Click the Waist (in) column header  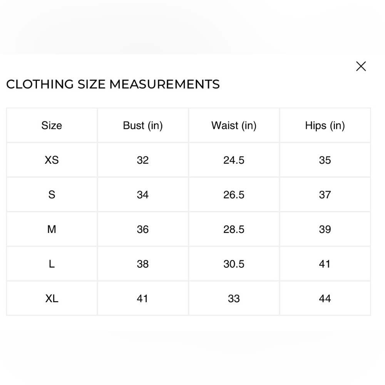pos(234,126)
